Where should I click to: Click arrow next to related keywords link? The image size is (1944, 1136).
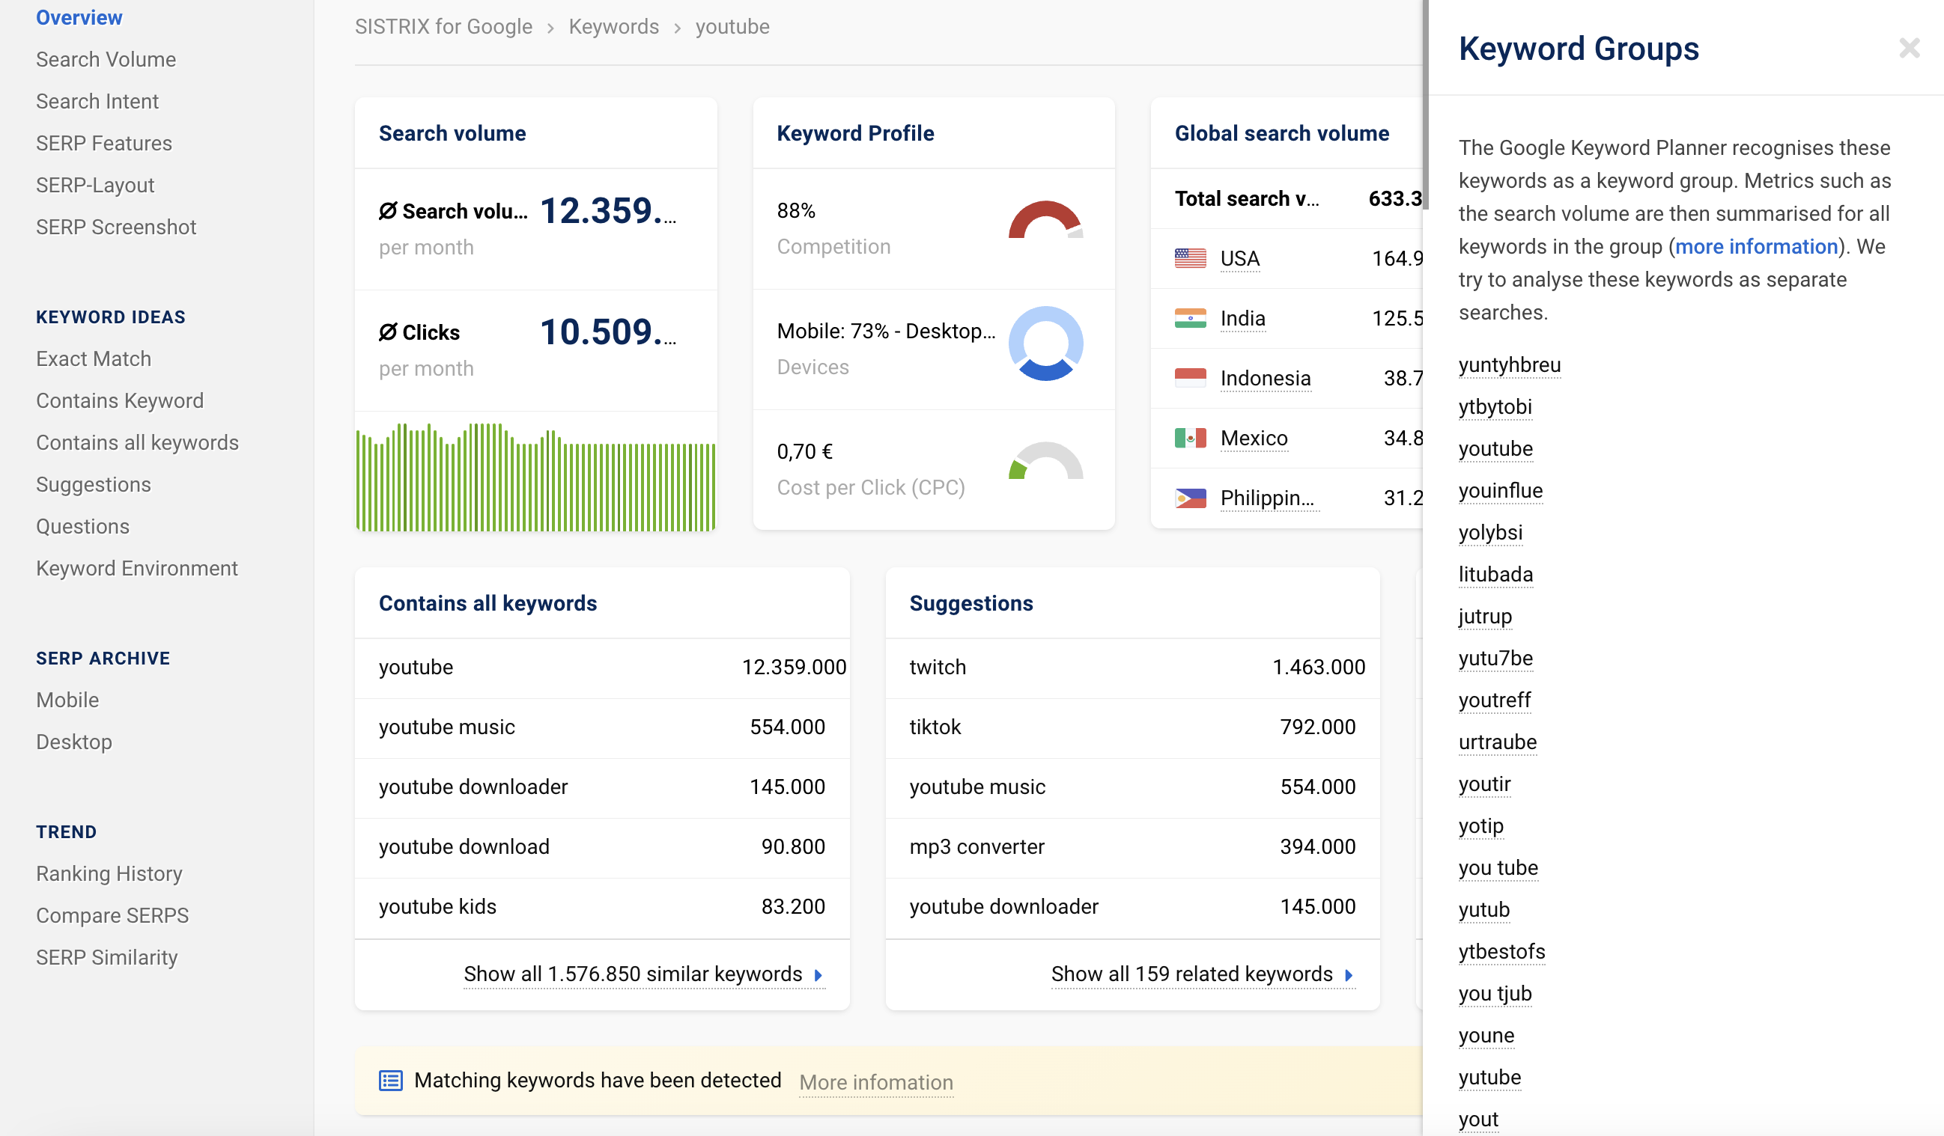point(1348,975)
